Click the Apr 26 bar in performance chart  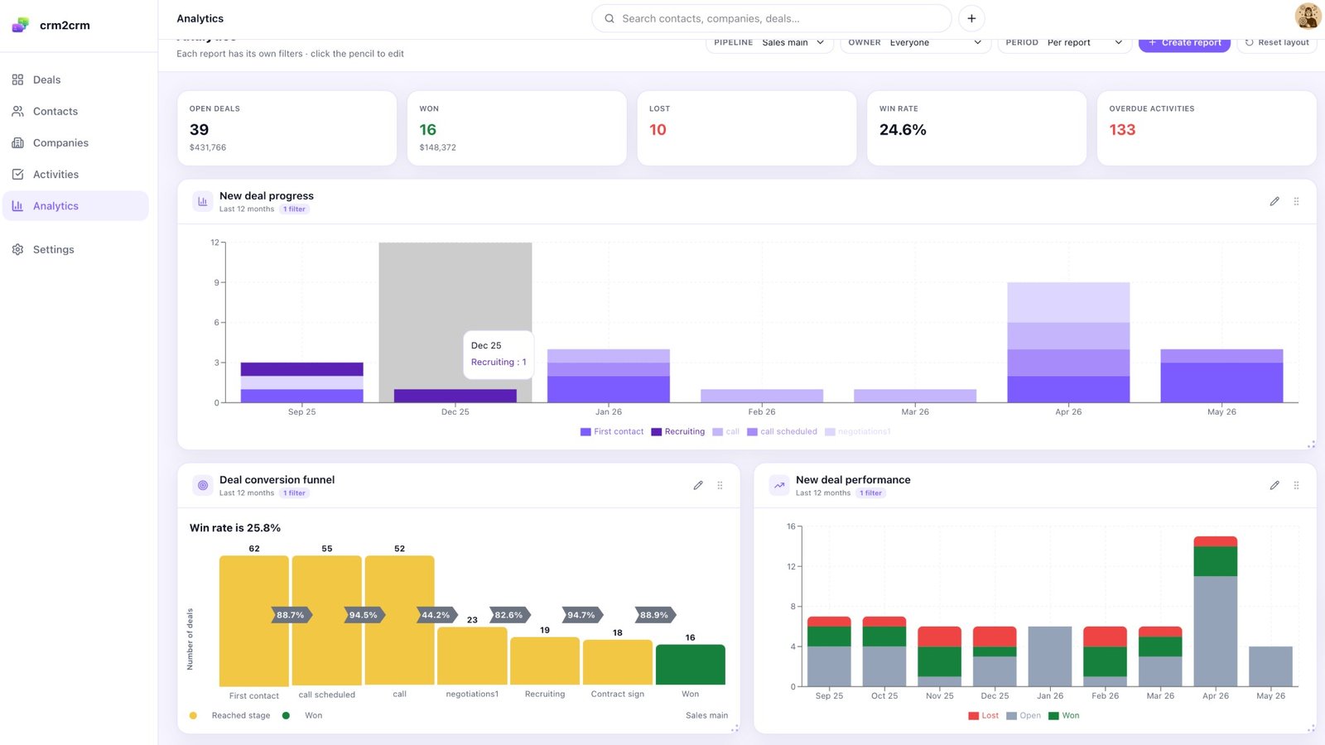pyautogui.click(x=1216, y=612)
